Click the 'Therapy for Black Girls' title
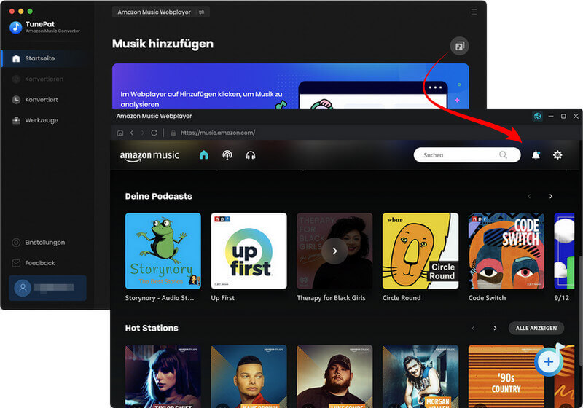Viewport: 583px width, 408px height. pyautogui.click(x=331, y=298)
